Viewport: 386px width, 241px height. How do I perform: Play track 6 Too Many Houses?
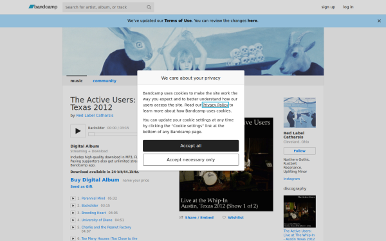click(x=73, y=238)
